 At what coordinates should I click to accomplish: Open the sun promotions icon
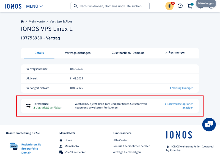click(x=169, y=6)
